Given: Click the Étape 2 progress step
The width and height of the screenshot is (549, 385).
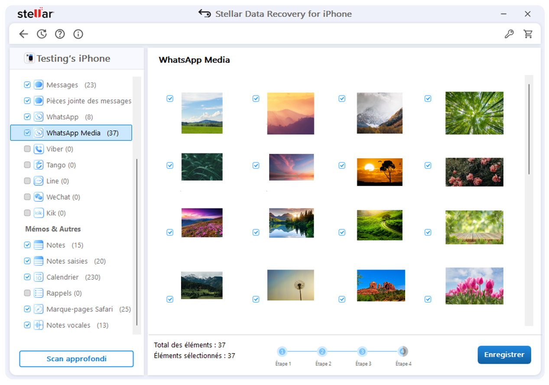Looking at the screenshot, I should tap(322, 352).
